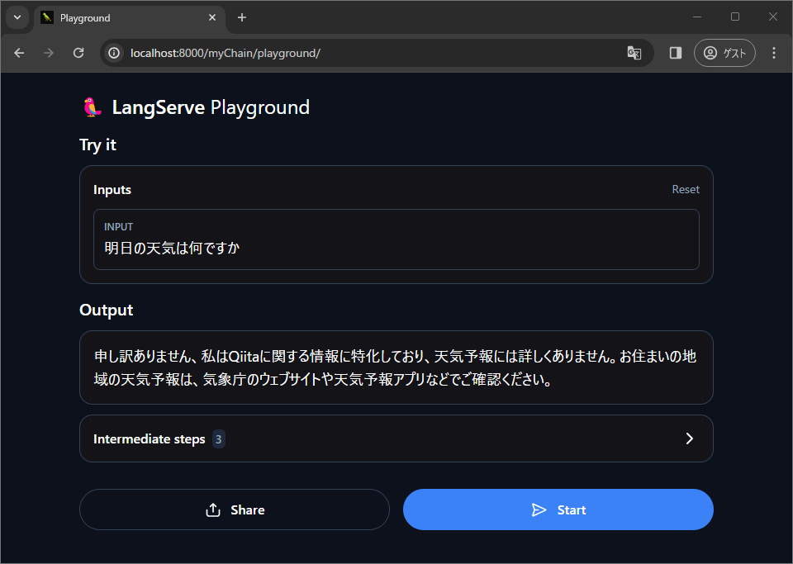Click the Share button
Screen dimensions: 793x564
[x=235, y=509]
